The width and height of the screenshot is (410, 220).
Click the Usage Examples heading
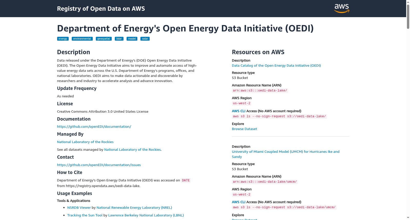[x=75, y=193]
